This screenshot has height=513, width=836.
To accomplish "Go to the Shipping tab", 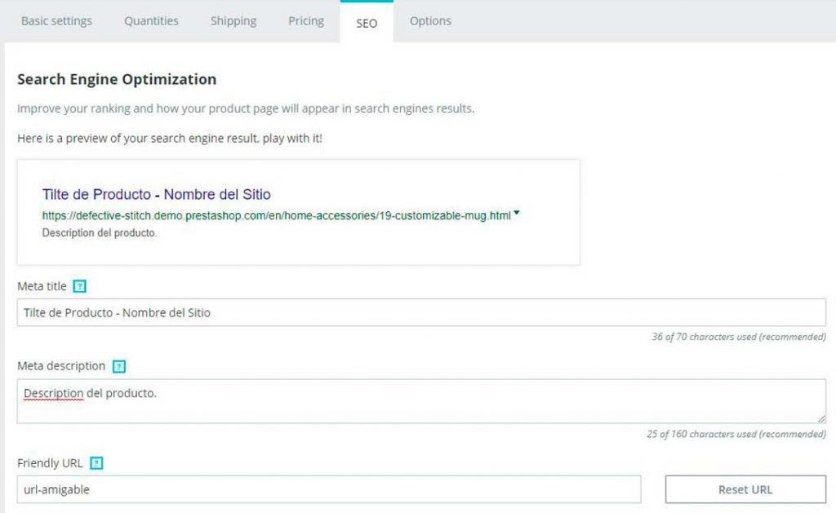I will click(233, 21).
